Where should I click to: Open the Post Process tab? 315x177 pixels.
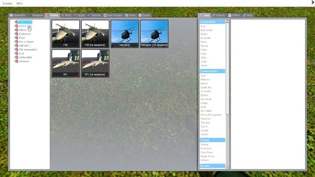113,15
